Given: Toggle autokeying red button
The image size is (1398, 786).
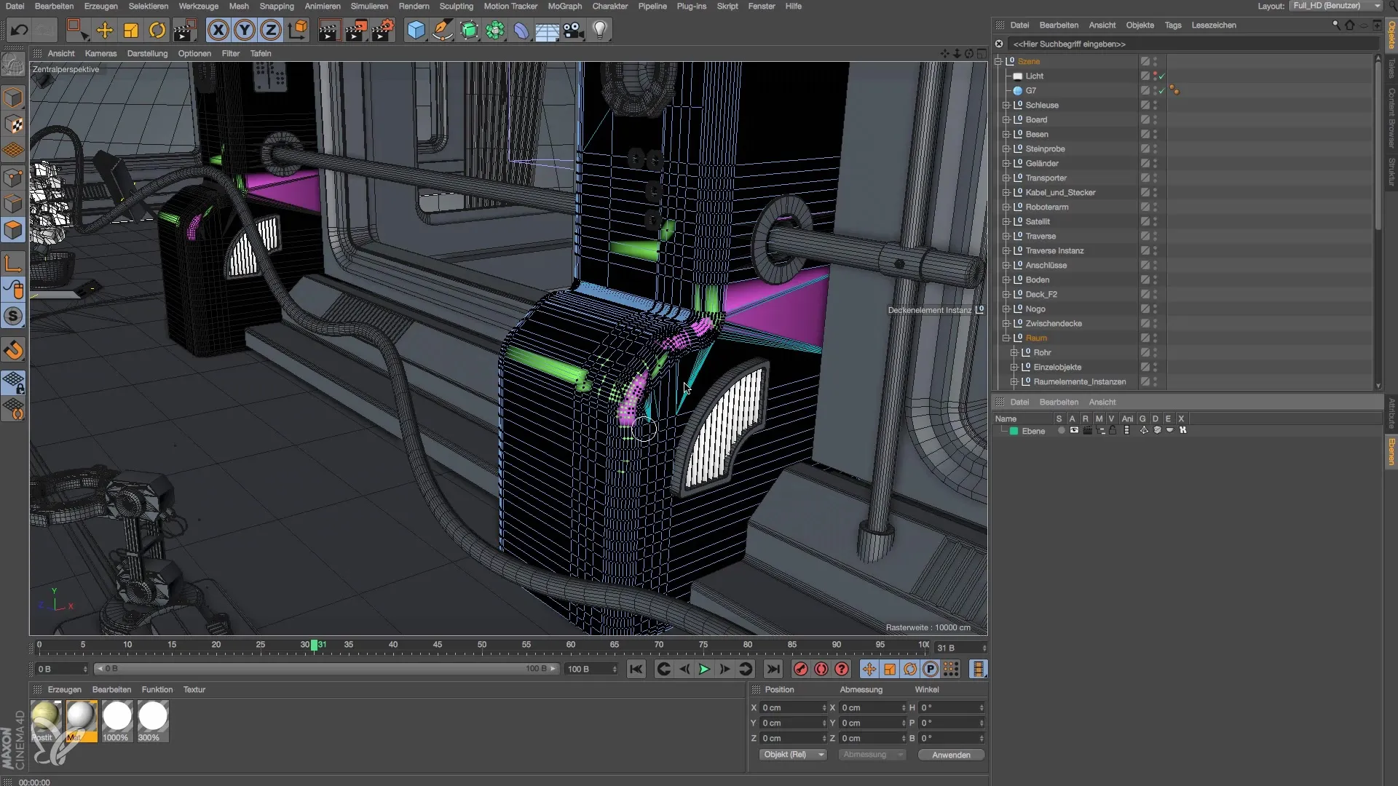Looking at the screenshot, I should coord(821,669).
